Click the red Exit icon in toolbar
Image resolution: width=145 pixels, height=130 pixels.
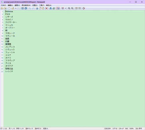pyautogui.click(x=84, y=8)
